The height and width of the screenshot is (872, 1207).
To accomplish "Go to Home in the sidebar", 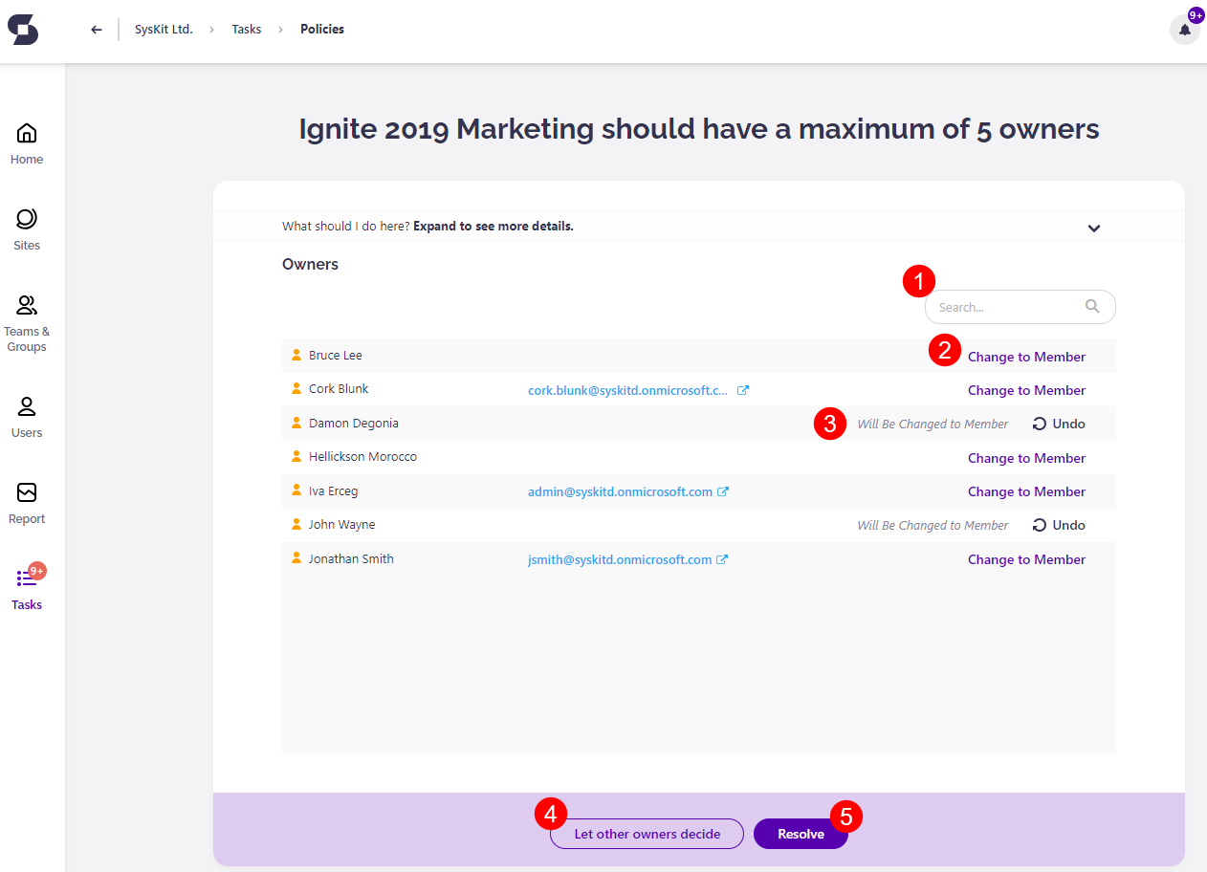I will point(27,143).
